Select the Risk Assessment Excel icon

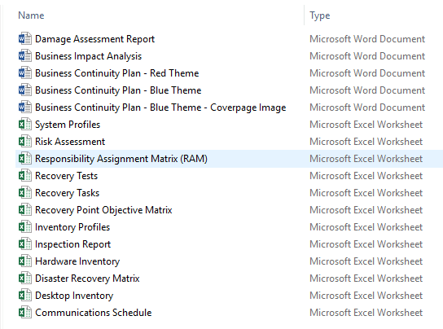[x=25, y=142]
